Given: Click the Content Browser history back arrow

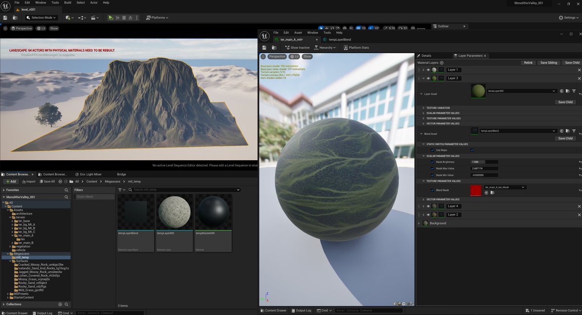Looking at the screenshot, I should (60, 181).
